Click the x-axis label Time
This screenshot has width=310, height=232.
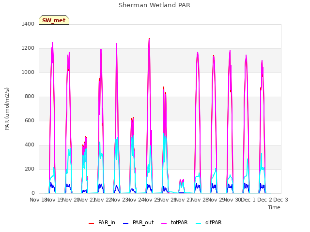tap(274, 207)
